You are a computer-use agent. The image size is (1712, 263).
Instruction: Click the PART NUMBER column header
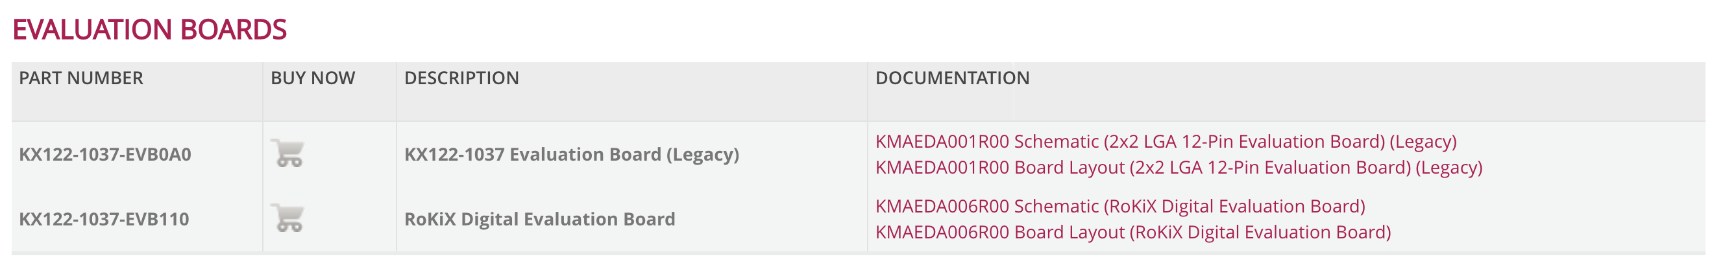coord(81,78)
